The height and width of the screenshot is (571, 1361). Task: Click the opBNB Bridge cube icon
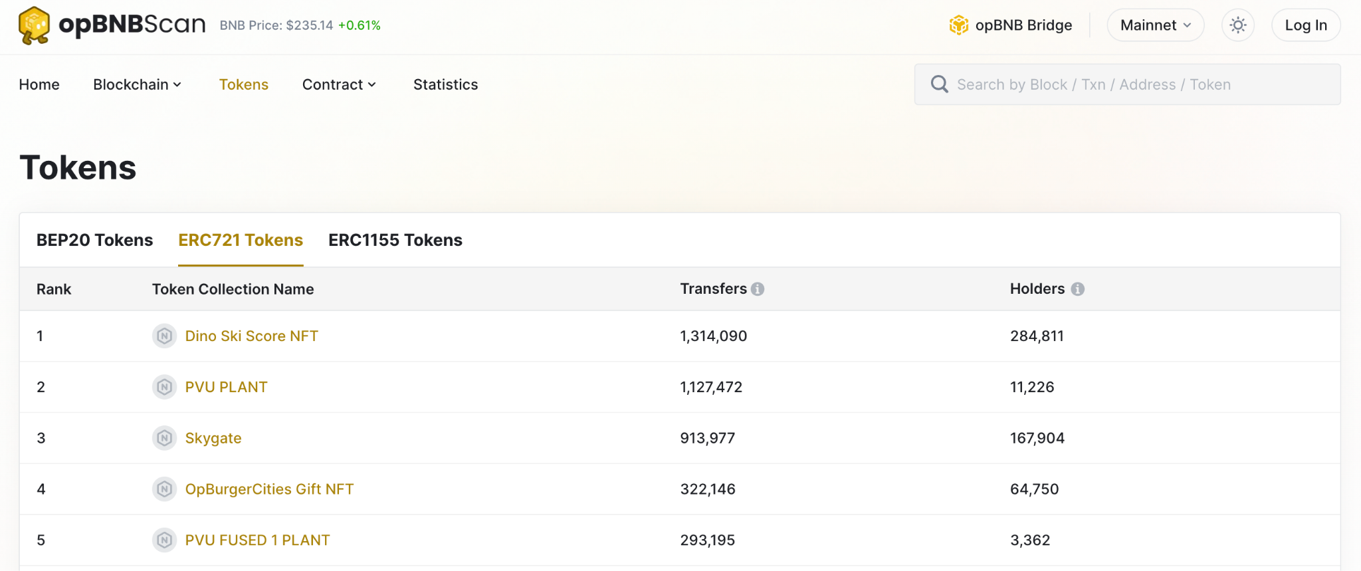[958, 25]
